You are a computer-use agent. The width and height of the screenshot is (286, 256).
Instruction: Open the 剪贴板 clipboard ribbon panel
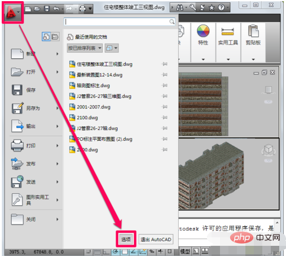pyautogui.click(x=253, y=35)
